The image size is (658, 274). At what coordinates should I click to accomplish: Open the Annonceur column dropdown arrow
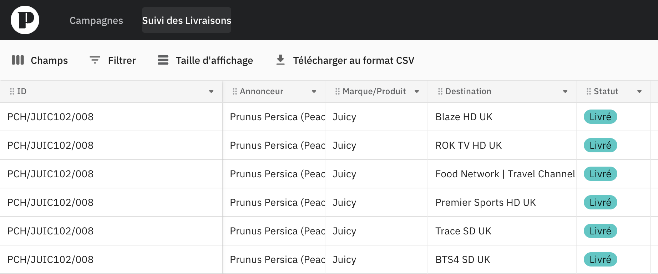pyautogui.click(x=314, y=92)
